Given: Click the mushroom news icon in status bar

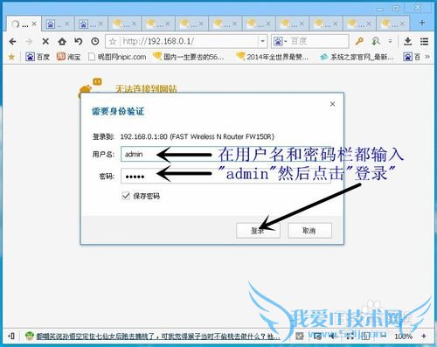Looking at the screenshot, I should [x=30, y=337].
